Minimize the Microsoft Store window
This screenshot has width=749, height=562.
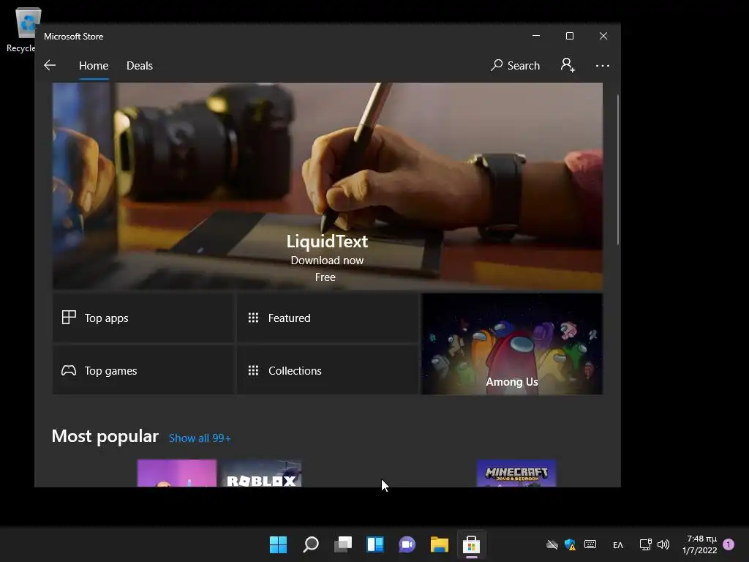536,36
